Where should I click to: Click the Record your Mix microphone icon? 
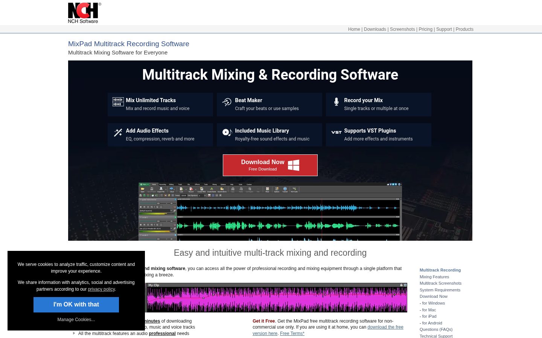click(x=336, y=101)
